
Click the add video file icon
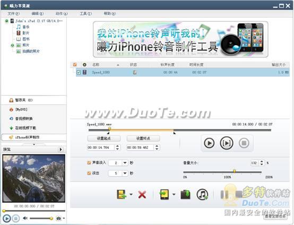pyautogui.click(x=121, y=194)
